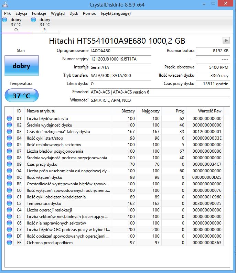
Task: Switch to the C: disk tab
Action: point(16,24)
